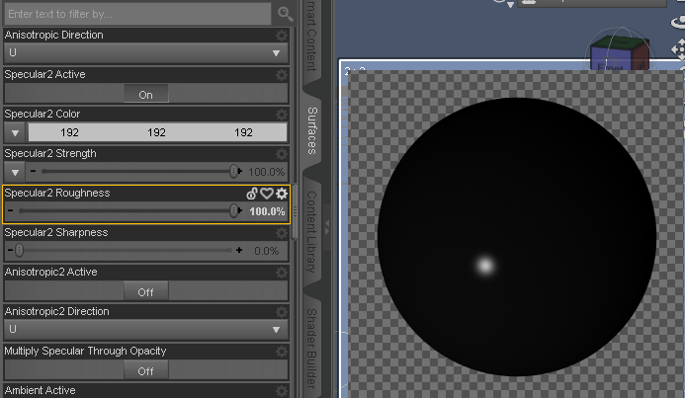Screen dimensions: 685x398
Task: Open Specular2 Strength settings gear
Action: coord(282,154)
